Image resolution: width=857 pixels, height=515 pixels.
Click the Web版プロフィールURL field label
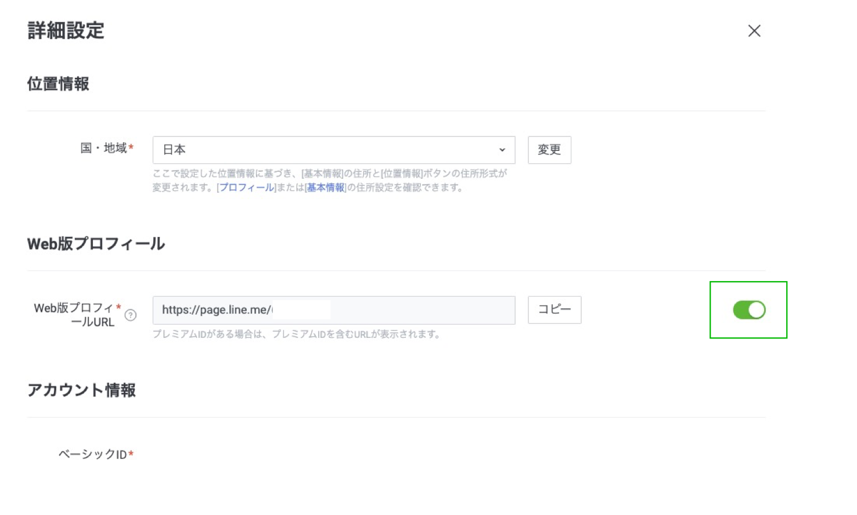tap(74, 315)
